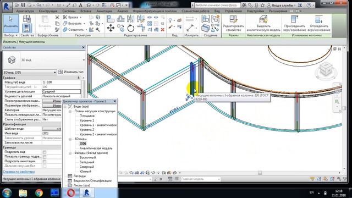The height and width of the screenshot is (198, 352).
Task: Click Изменить button for Параметры отображения
Action: [x=52, y=106]
